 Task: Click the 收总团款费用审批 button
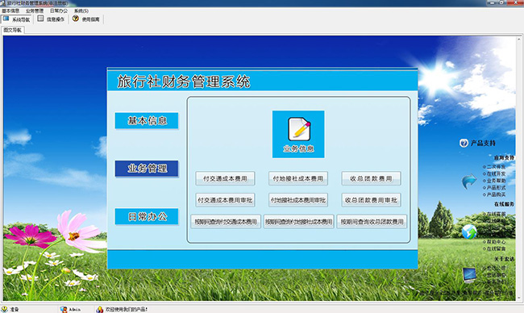[x=371, y=200]
